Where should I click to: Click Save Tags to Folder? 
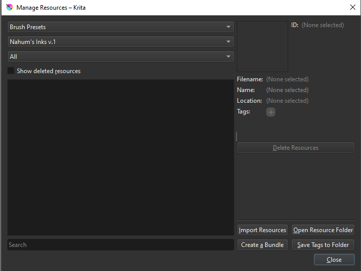323,245
